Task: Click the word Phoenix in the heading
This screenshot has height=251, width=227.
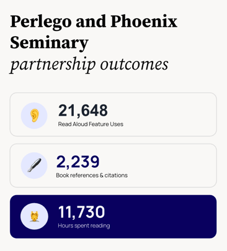Action: 144,21
